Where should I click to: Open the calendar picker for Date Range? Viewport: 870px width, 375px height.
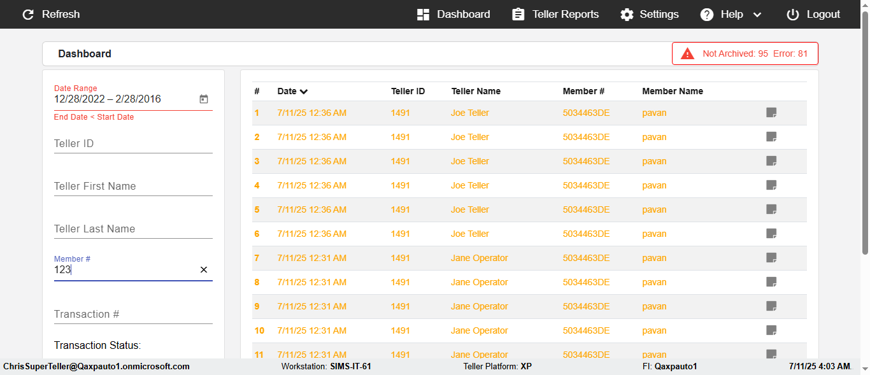pos(204,99)
